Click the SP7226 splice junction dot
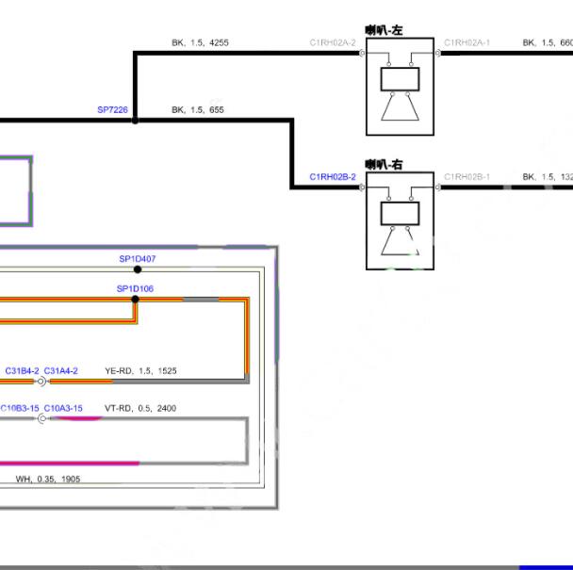This screenshot has height=570, width=573. click(x=135, y=121)
